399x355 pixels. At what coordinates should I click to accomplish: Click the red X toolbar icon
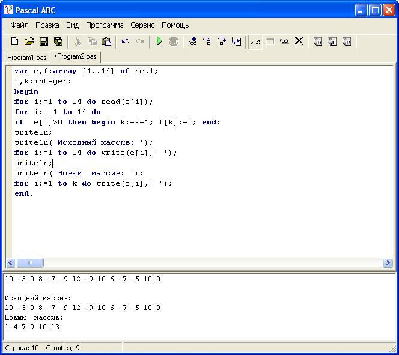(x=299, y=41)
